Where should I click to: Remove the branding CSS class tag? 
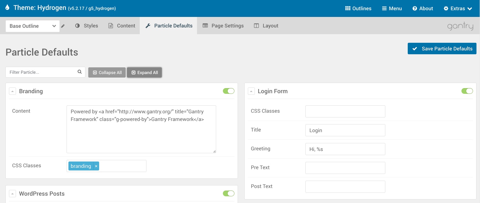pos(96,166)
